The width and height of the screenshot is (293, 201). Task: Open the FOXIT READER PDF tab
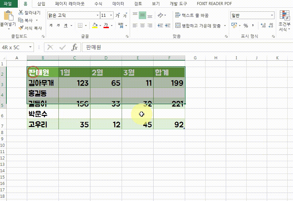tap(214, 4)
